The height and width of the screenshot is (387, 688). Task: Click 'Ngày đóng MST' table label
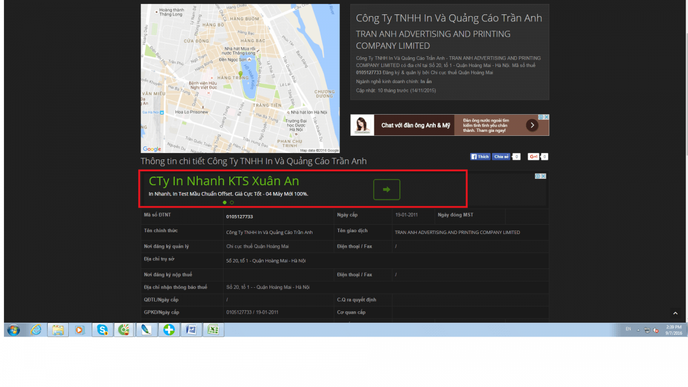(x=456, y=215)
